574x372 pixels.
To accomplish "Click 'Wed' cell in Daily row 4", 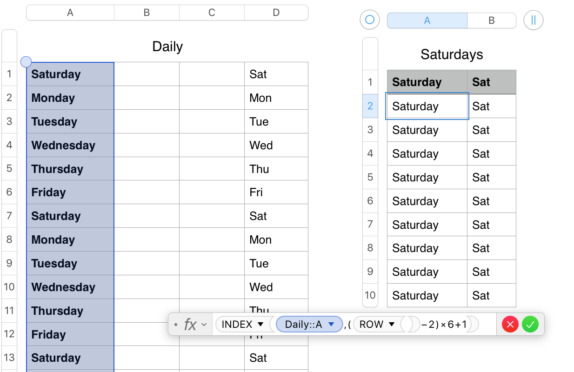I will [276, 145].
